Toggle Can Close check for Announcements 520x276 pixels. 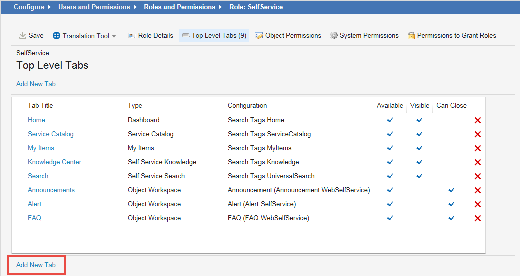coord(451,190)
